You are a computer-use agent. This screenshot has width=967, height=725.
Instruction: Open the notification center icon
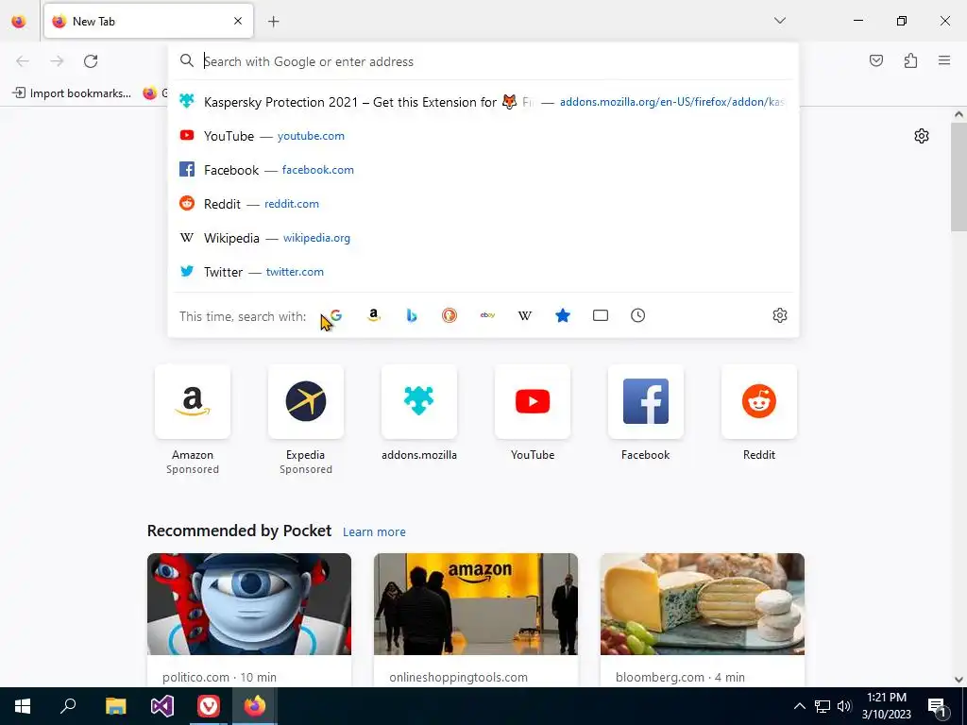tap(937, 706)
